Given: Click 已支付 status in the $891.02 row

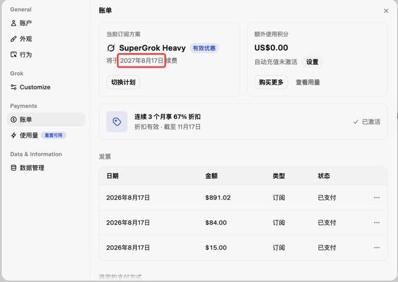Looking at the screenshot, I should click(327, 198).
